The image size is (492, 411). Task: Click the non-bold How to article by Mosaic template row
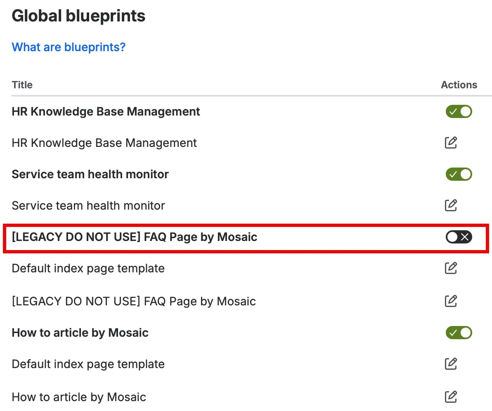[79, 397]
